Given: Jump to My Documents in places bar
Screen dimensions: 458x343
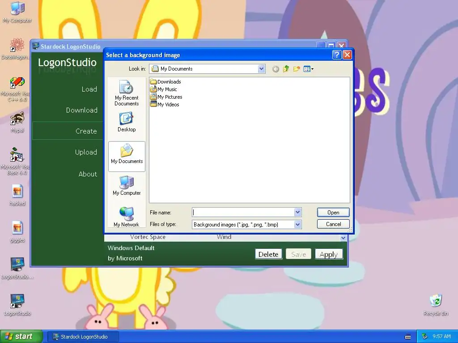Looking at the screenshot, I should click(x=127, y=156).
